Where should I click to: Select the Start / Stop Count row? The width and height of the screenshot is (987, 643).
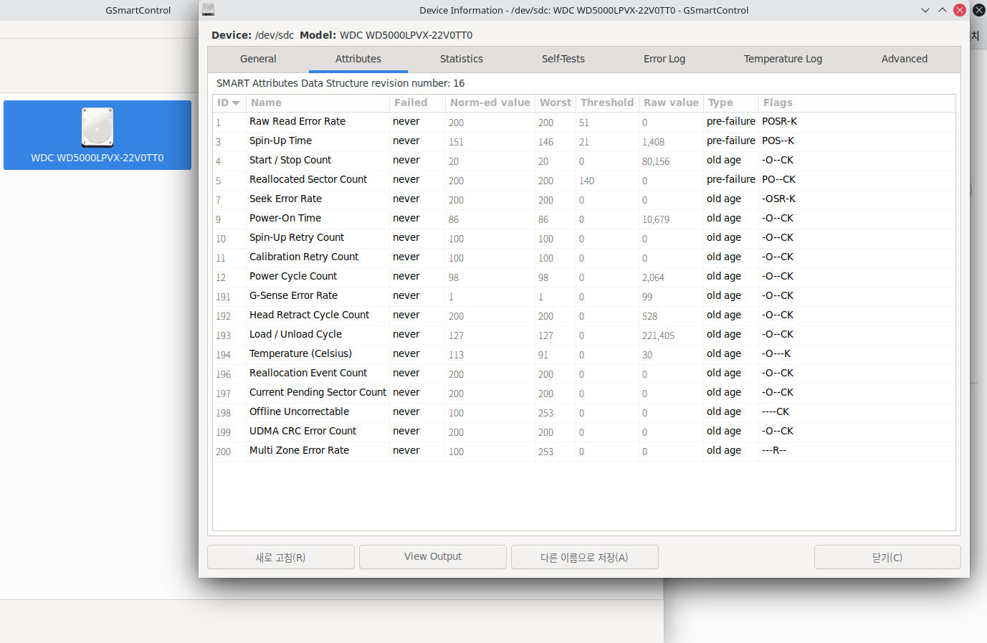click(x=584, y=161)
